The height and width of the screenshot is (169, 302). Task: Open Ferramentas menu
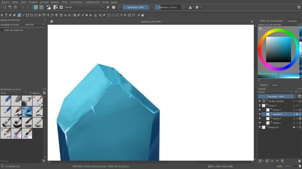76,2
